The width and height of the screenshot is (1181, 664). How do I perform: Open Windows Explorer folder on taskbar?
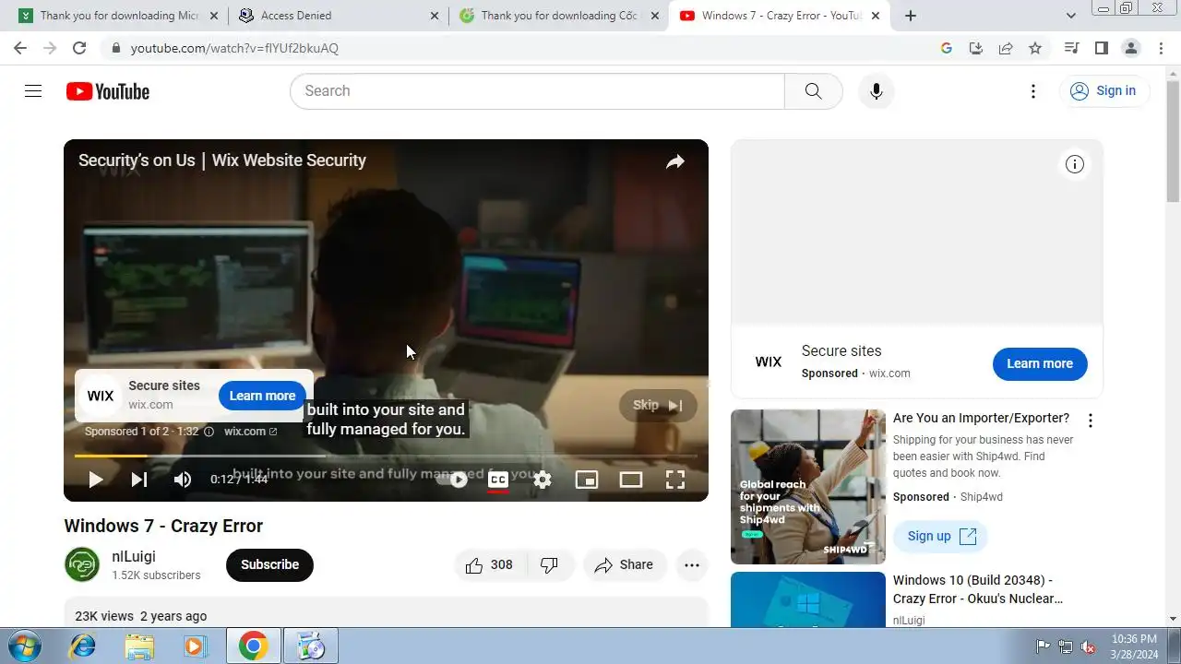point(139,646)
